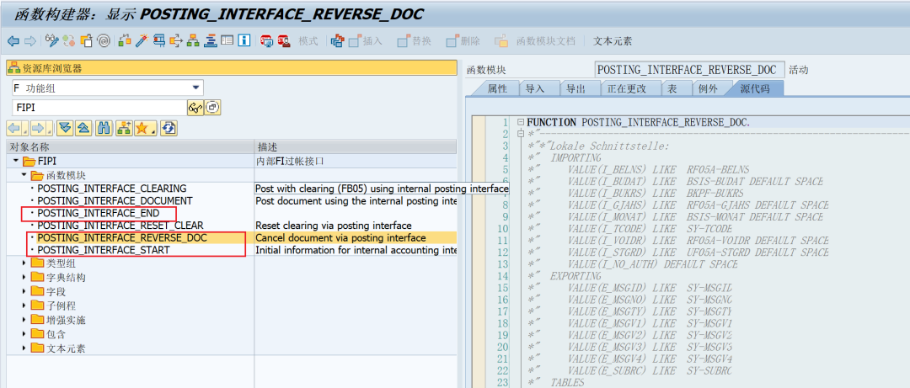910x388 pixels.
Task: Click the Display Navigation Window icon
Action: 210,41
